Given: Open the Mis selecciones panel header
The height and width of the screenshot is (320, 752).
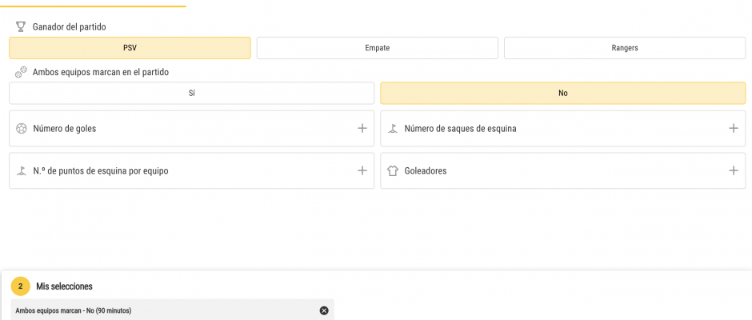Looking at the screenshot, I should (64, 286).
